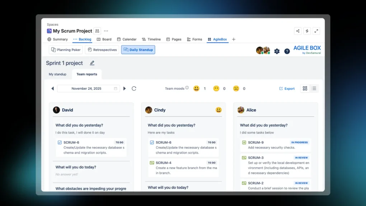Click the Export button

pos(287,89)
